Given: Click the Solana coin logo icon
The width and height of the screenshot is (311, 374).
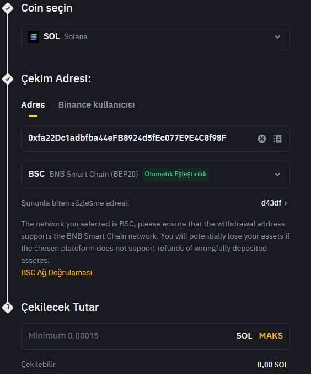Looking at the screenshot, I should (34, 37).
